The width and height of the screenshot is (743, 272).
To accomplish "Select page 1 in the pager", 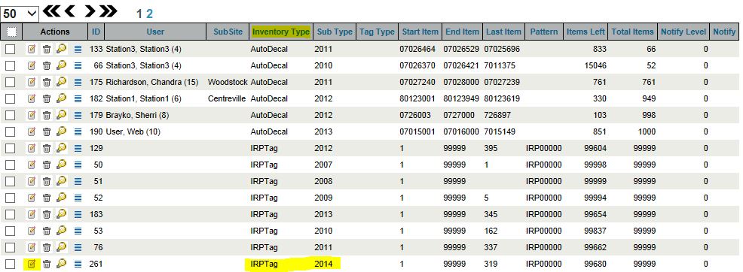I will 139,14.
